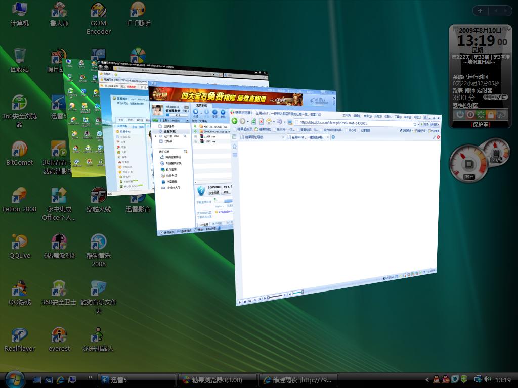
Task: Open the Fetion 2008 desktop shortcut
Action: pyautogui.click(x=20, y=200)
